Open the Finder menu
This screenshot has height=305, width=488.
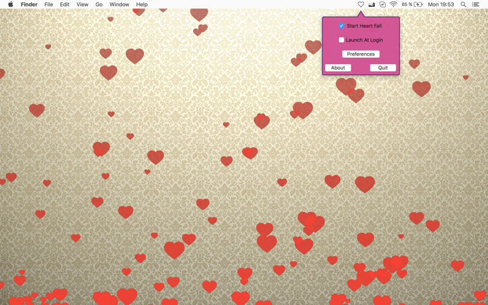tap(29, 4)
